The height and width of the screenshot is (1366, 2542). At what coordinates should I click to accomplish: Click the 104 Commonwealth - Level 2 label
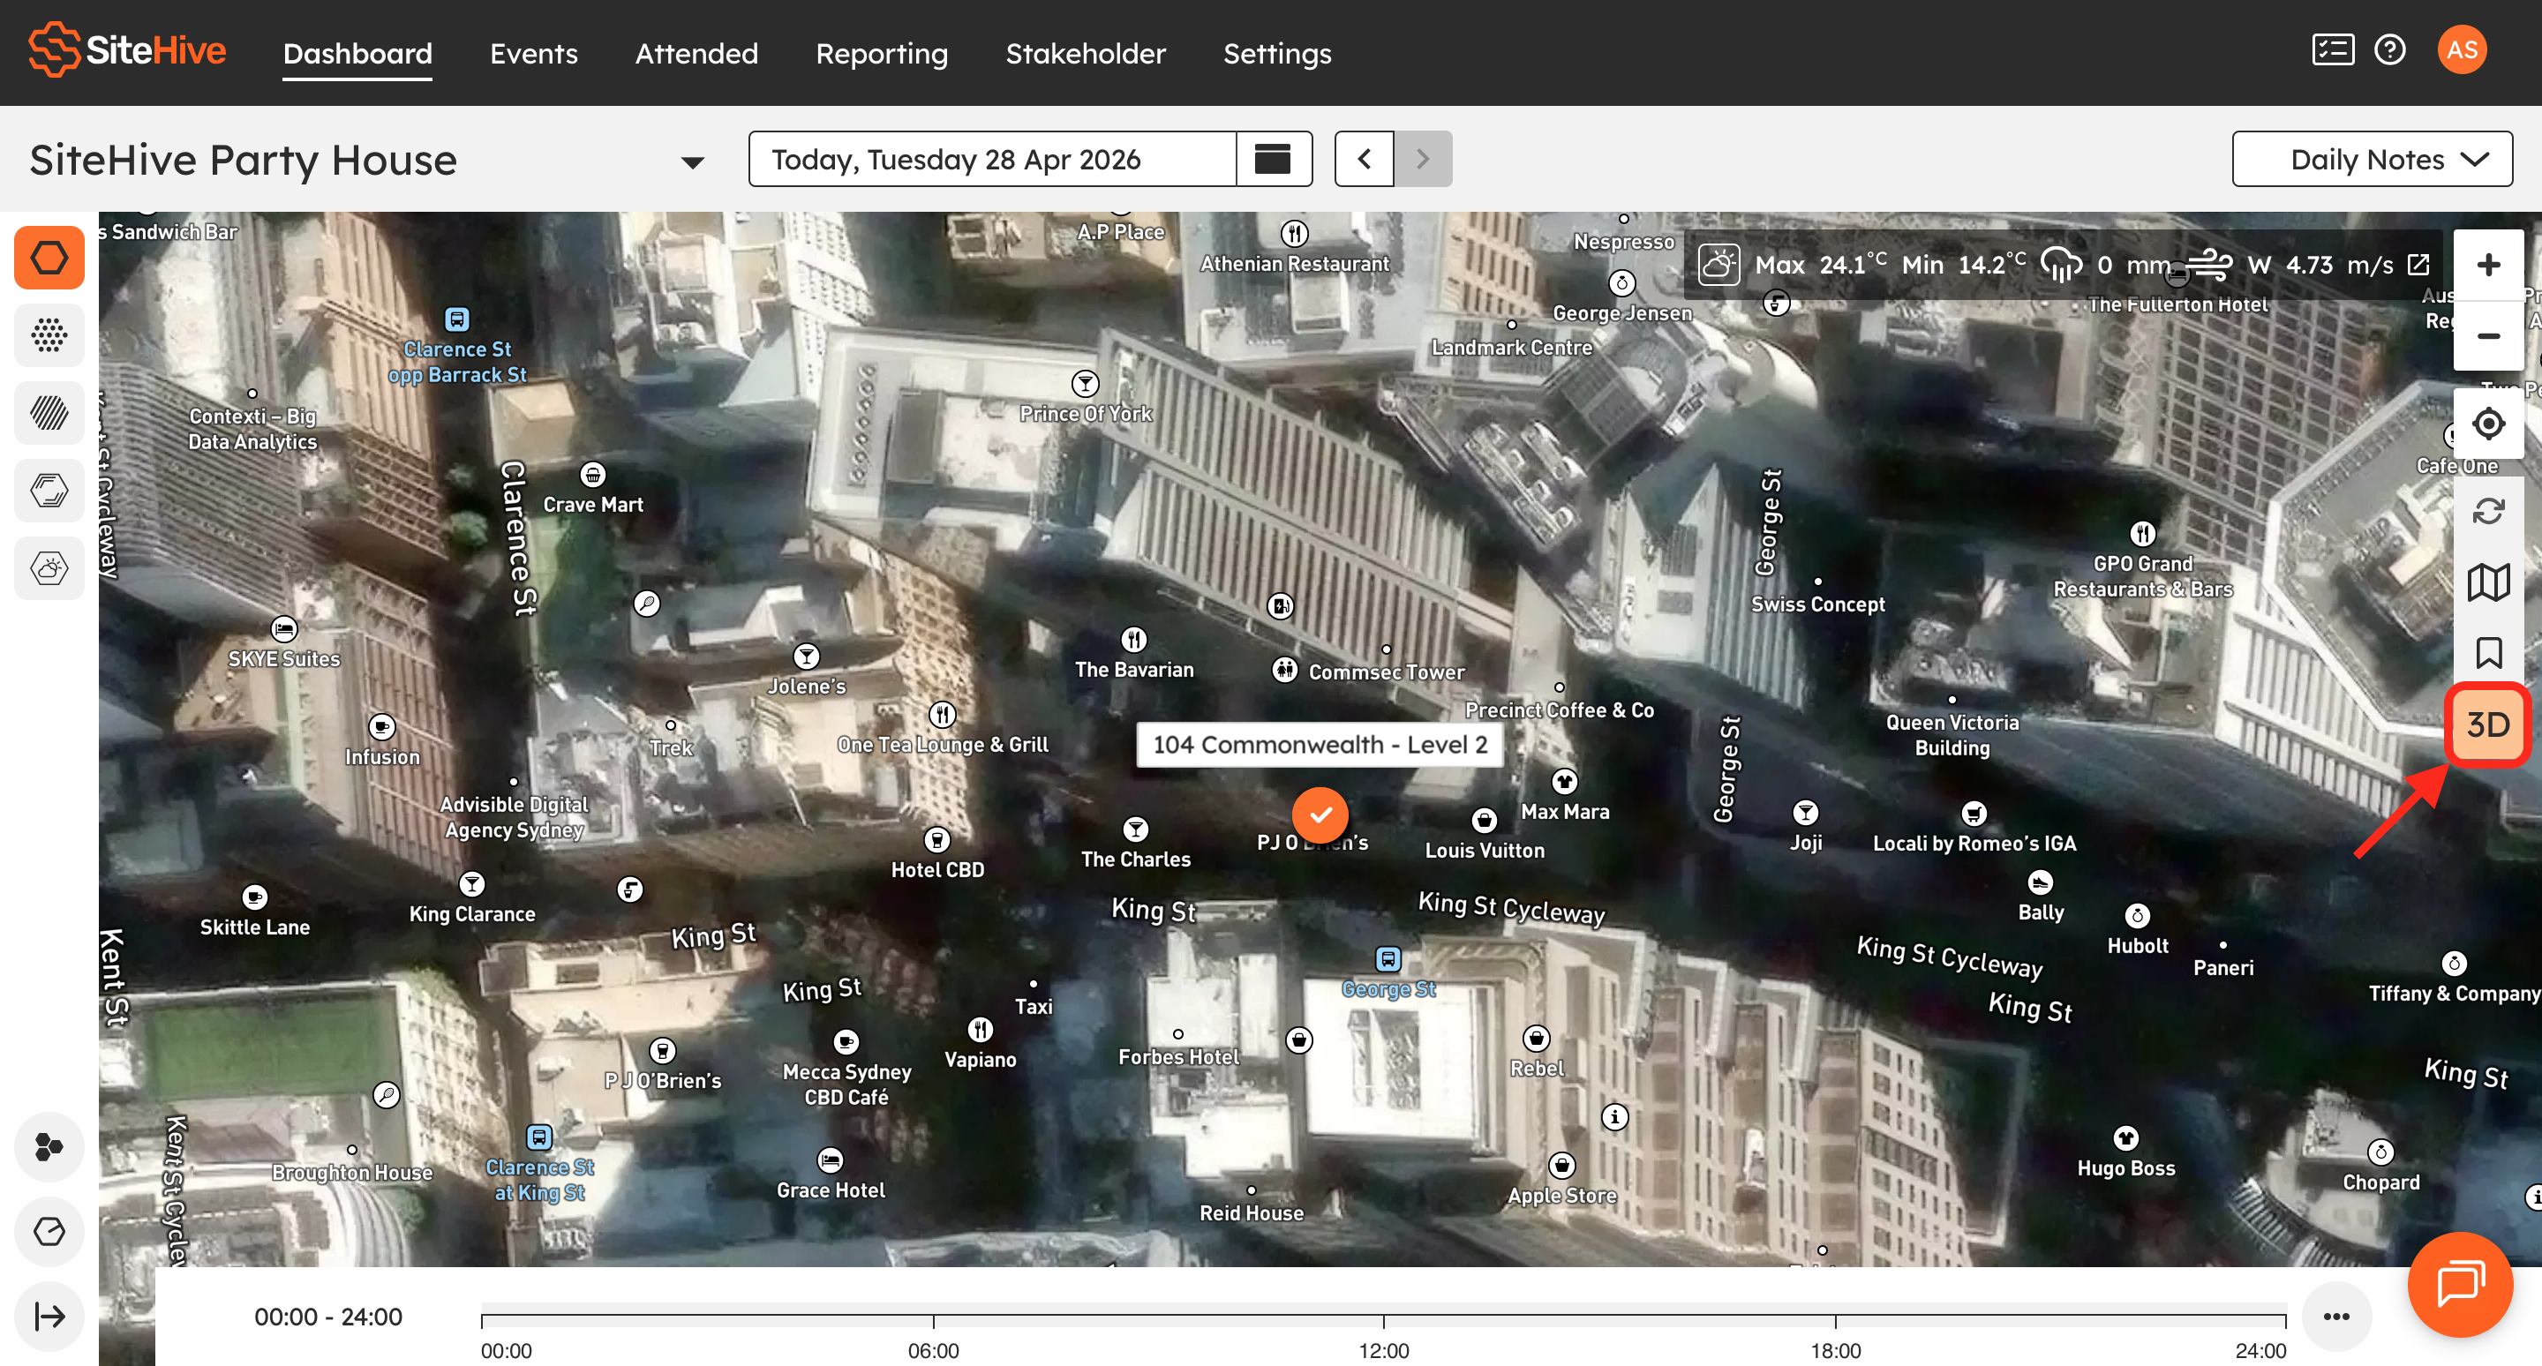click(1320, 745)
